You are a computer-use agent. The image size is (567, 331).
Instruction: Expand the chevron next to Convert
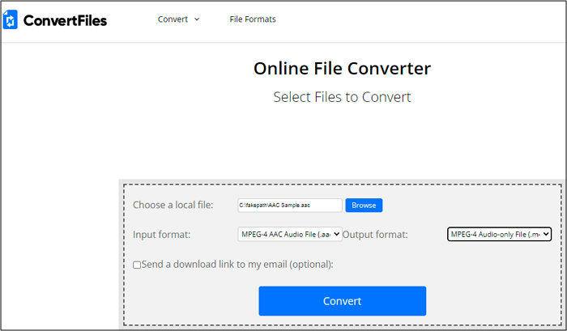197,19
